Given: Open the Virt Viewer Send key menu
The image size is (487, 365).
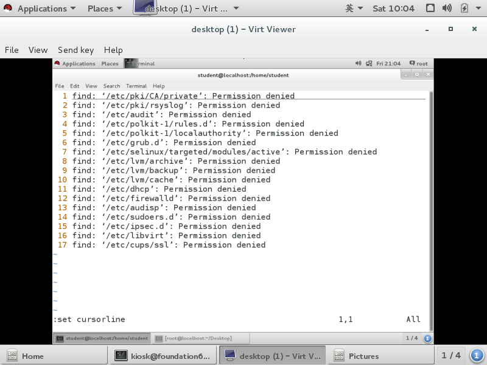Looking at the screenshot, I should 75,50.
